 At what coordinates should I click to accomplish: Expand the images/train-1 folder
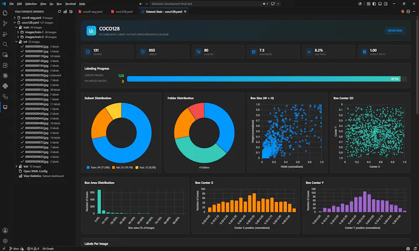click(x=18, y=32)
